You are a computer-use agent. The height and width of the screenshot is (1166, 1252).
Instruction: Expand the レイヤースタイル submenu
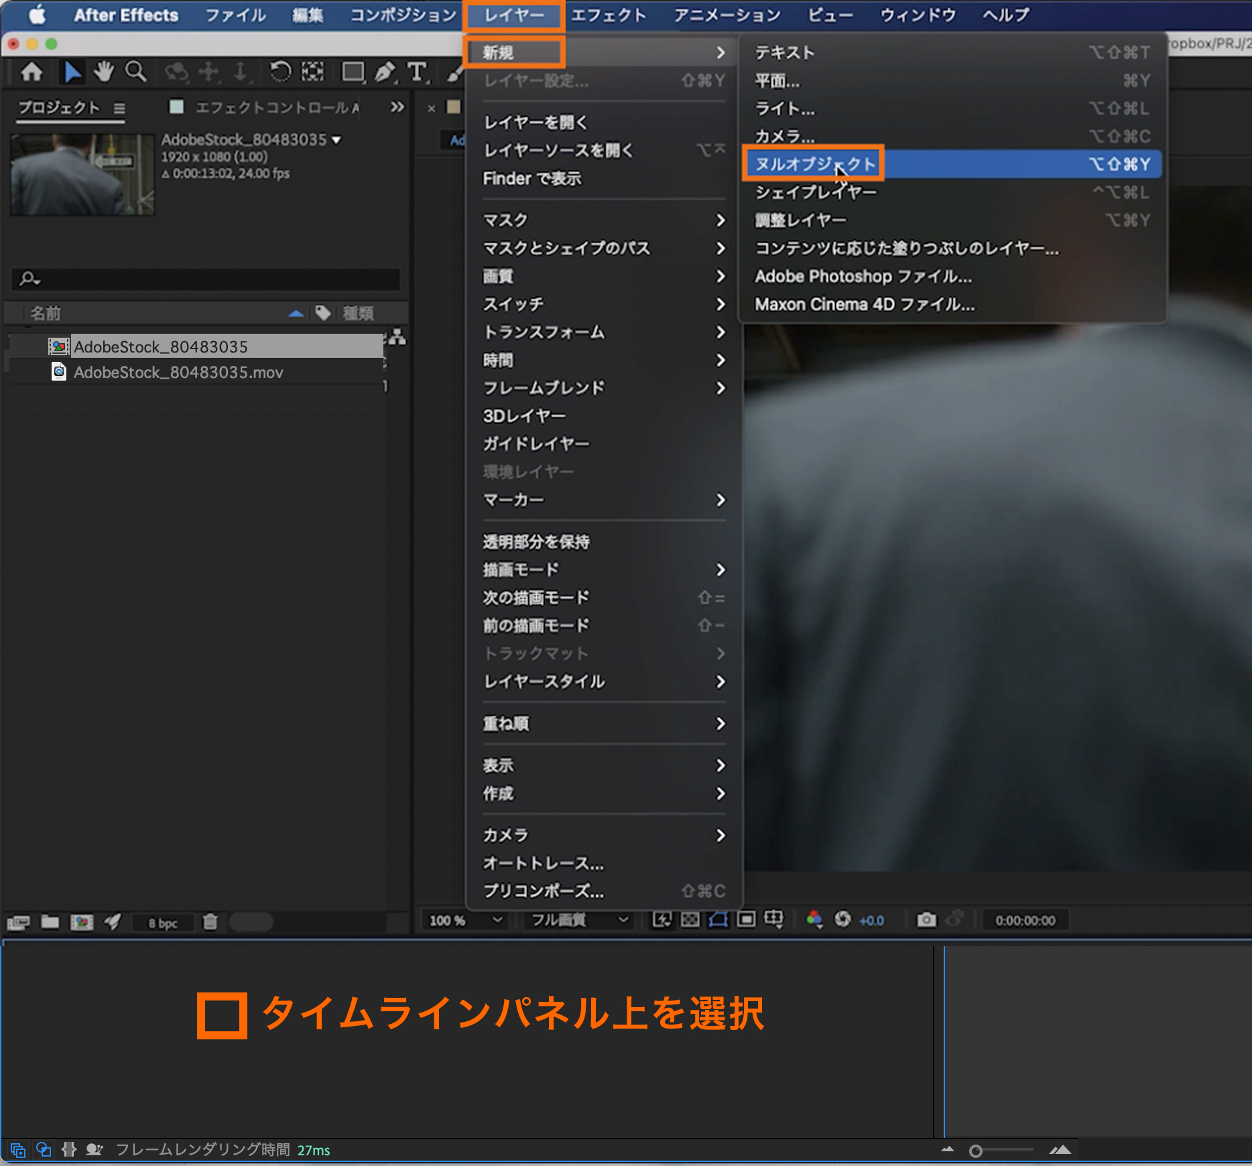pos(604,682)
